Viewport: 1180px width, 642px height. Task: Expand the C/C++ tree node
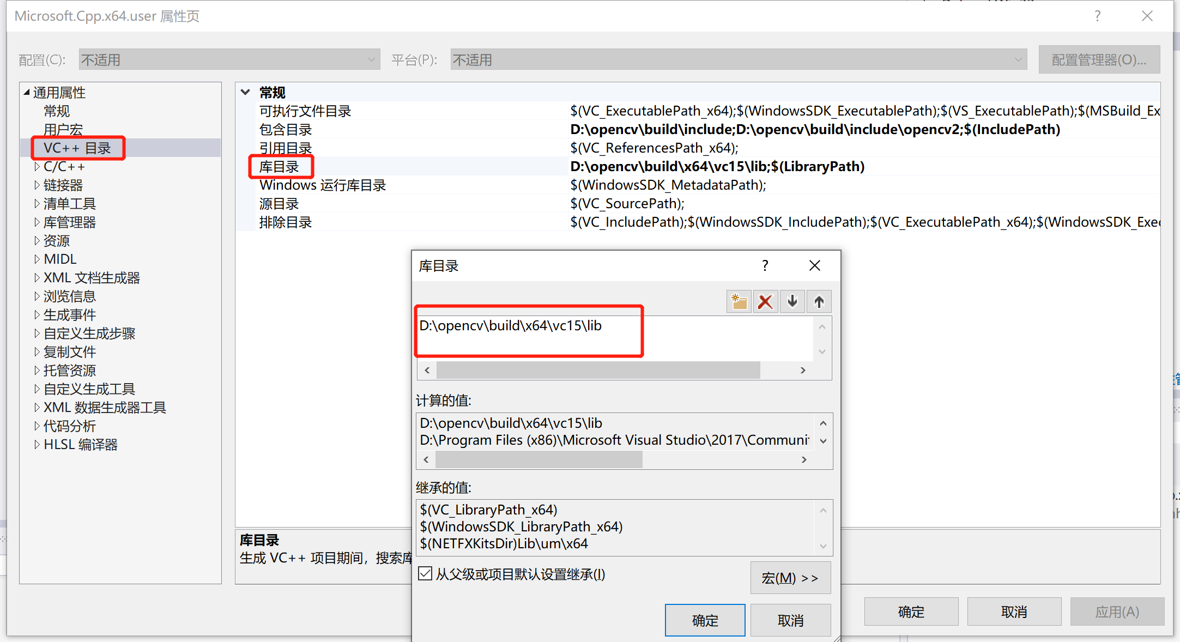click(37, 167)
